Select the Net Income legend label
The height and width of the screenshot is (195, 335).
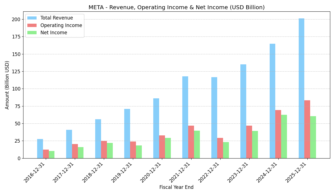coord(54,33)
